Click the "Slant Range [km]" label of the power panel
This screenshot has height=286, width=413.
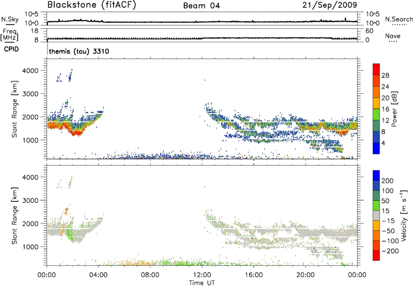pyautogui.click(x=14, y=109)
